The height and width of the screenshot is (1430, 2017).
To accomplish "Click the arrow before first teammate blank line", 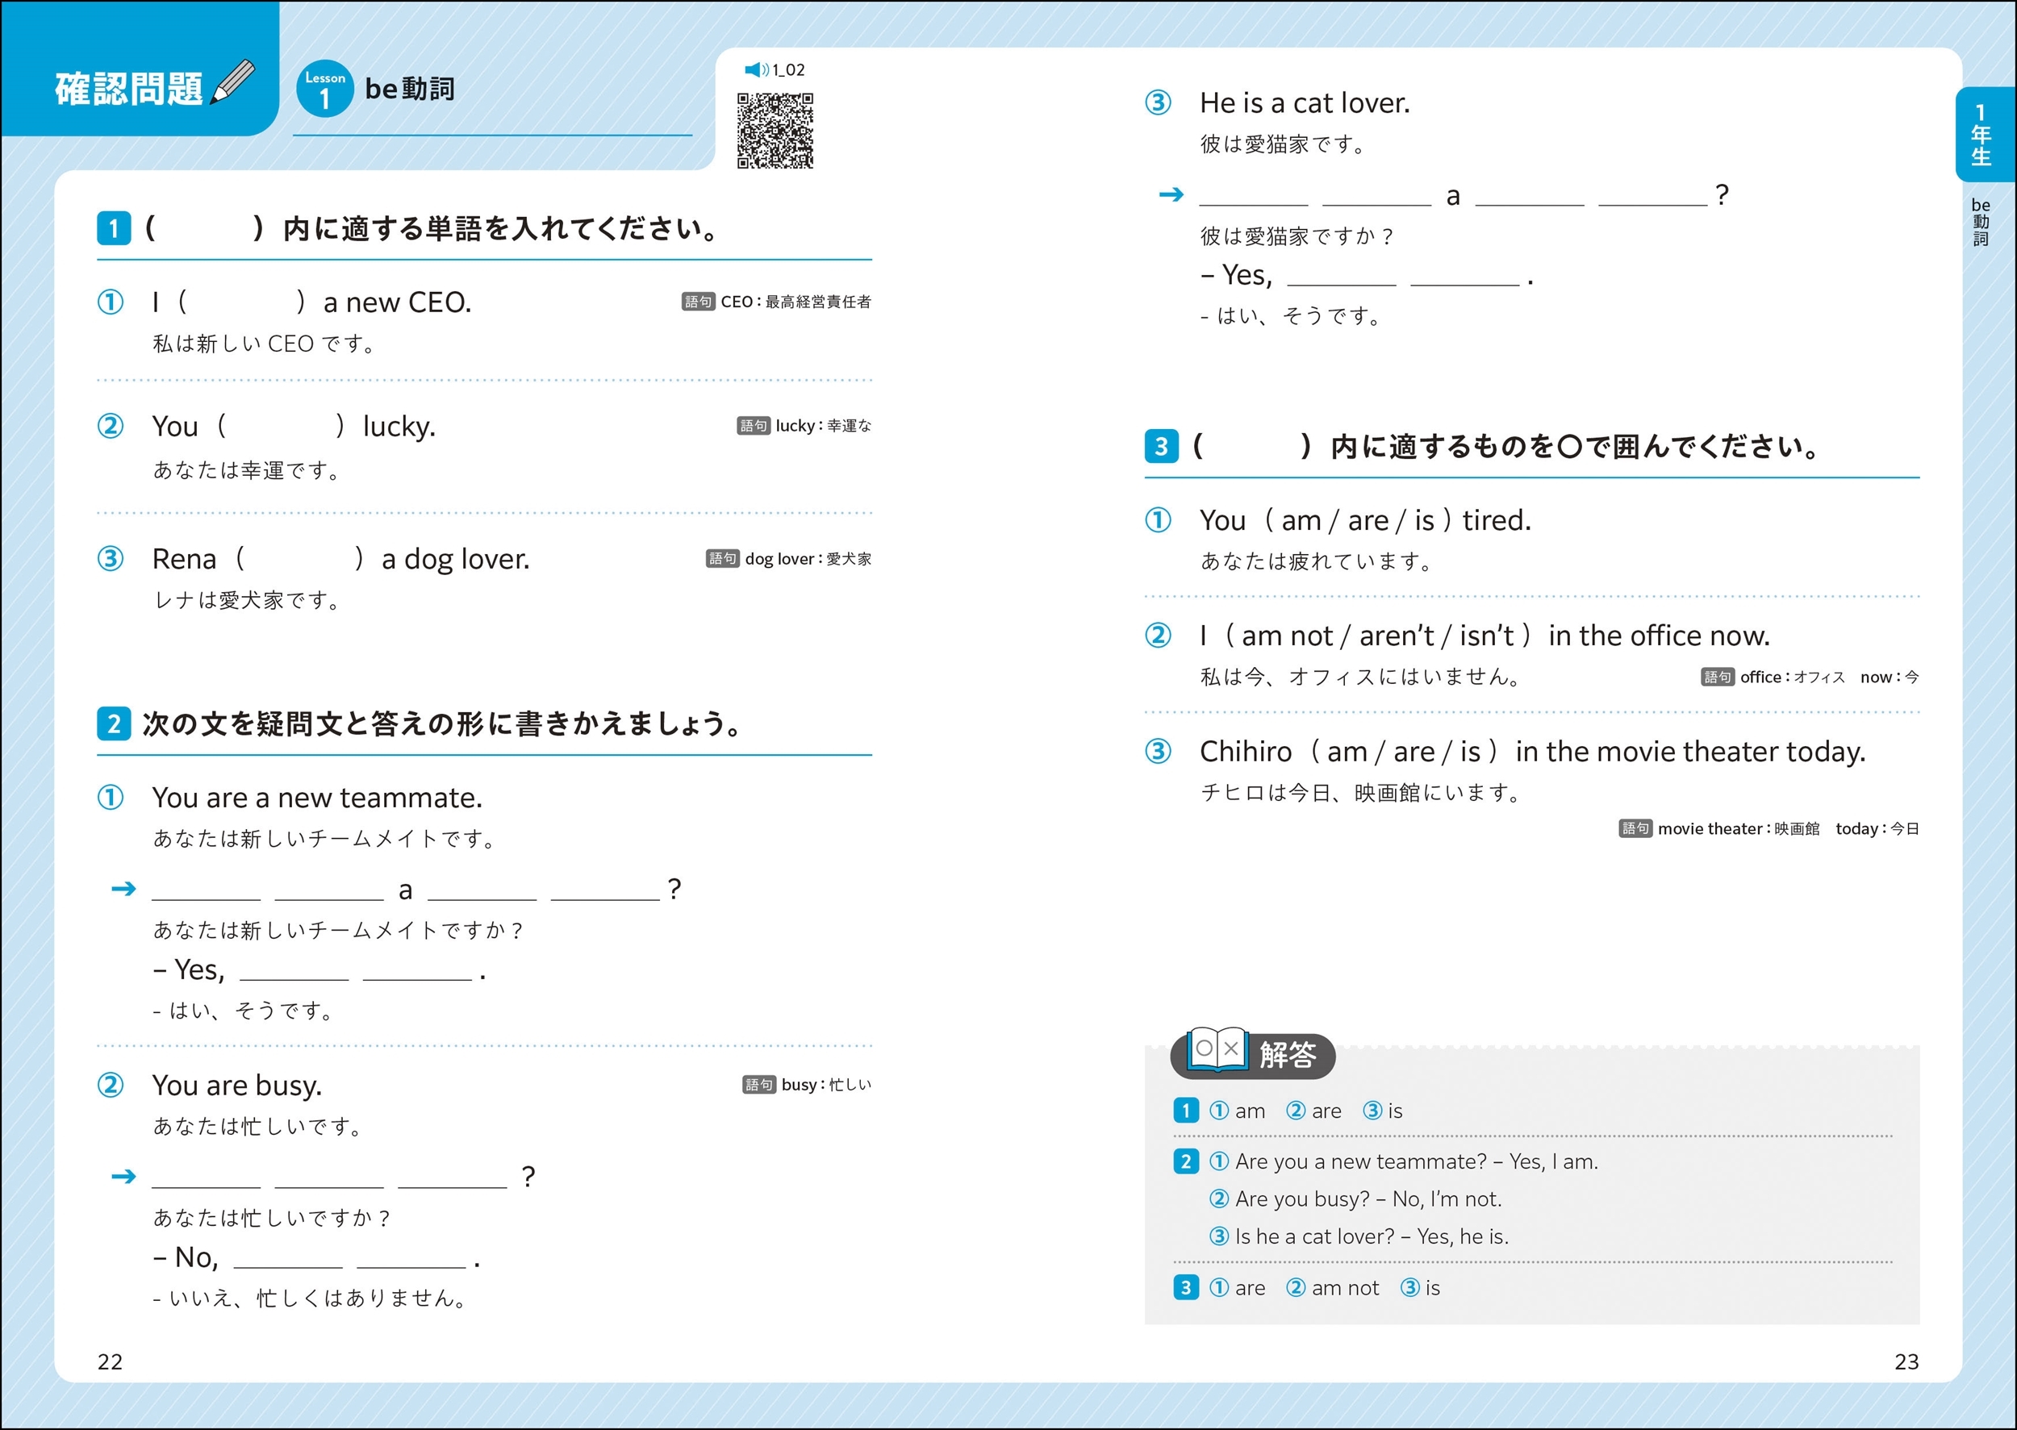I will (x=124, y=889).
